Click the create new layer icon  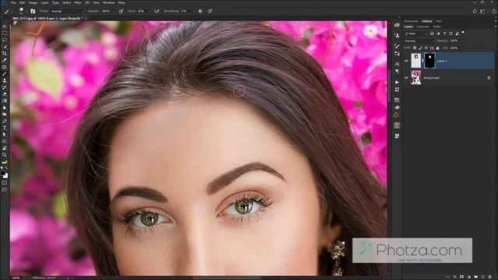tap(482, 277)
